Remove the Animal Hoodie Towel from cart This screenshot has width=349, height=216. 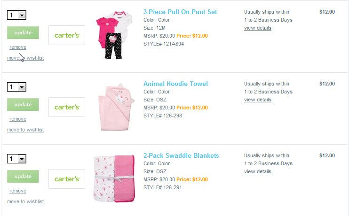pos(18,119)
